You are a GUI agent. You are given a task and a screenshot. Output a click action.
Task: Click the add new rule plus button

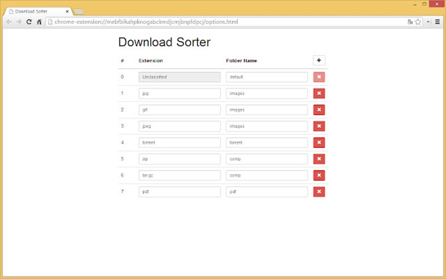pyautogui.click(x=319, y=60)
